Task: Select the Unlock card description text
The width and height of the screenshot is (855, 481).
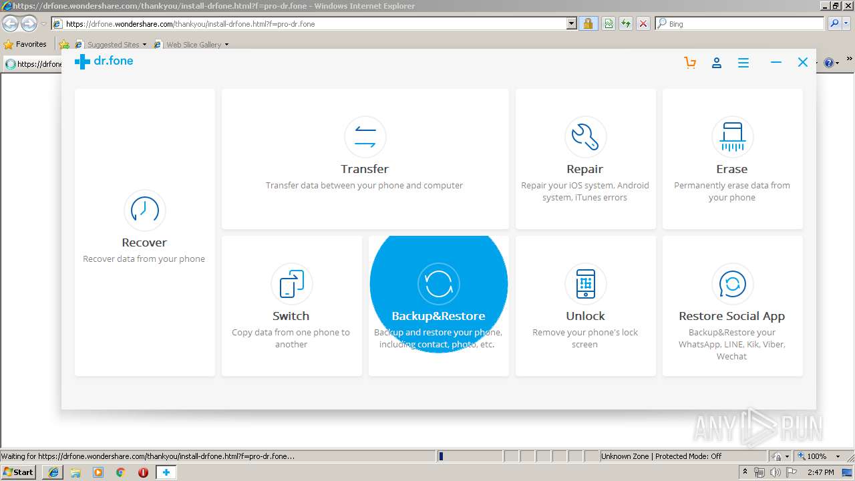Action: (585, 339)
